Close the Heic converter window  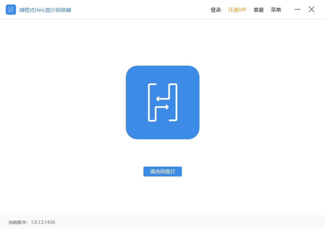click(x=312, y=9)
